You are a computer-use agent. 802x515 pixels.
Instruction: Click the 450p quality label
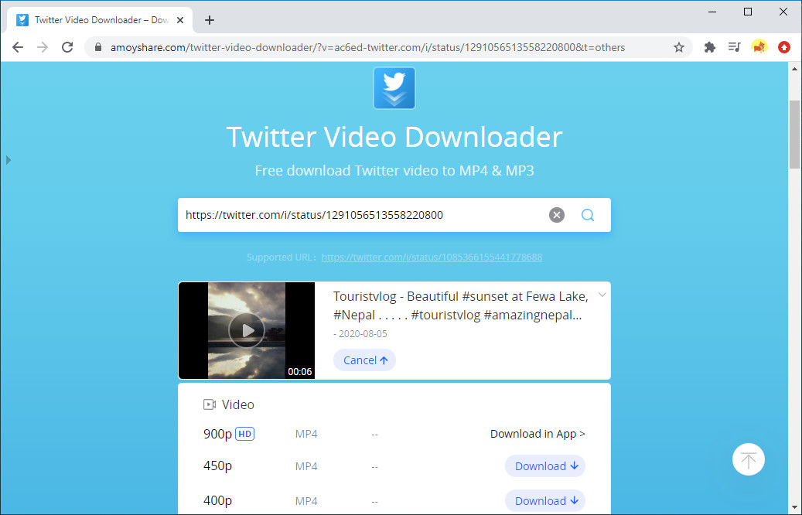click(217, 466)
